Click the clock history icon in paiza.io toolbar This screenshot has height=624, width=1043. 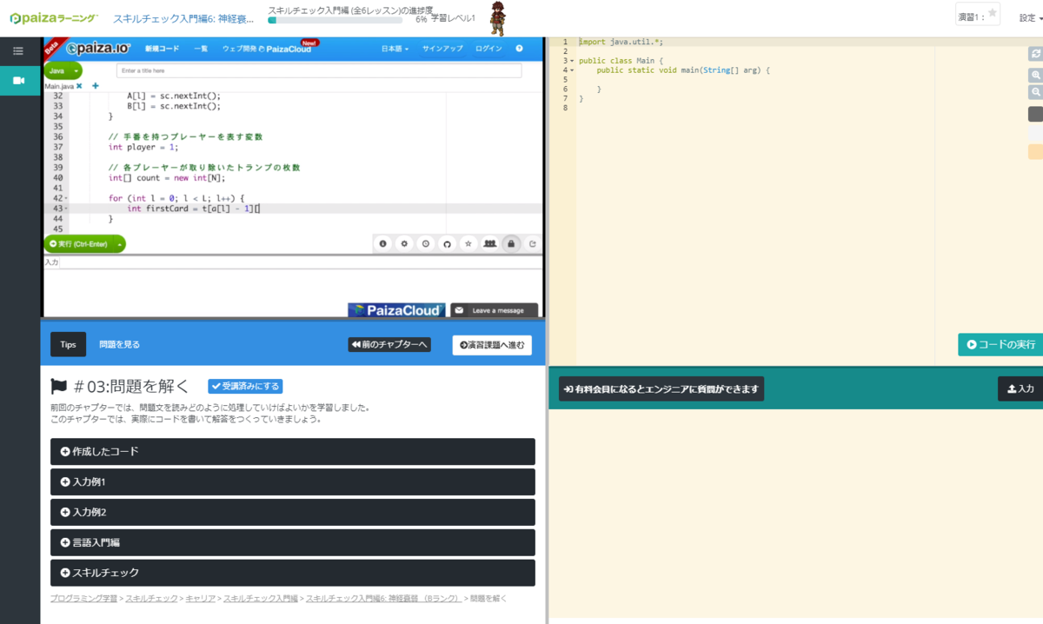426,244
